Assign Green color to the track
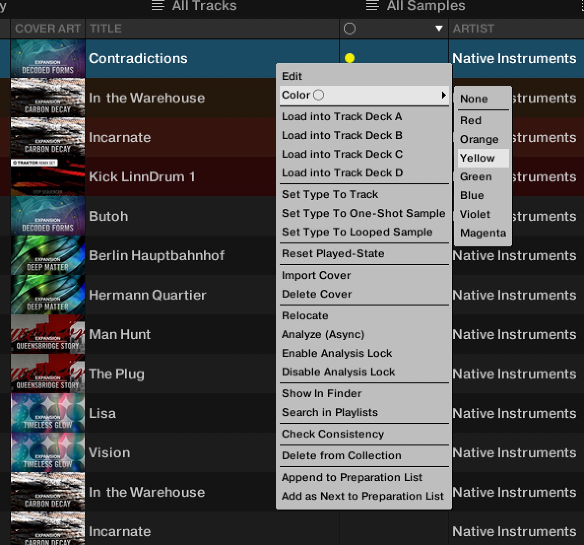 (x=476, y=177)
